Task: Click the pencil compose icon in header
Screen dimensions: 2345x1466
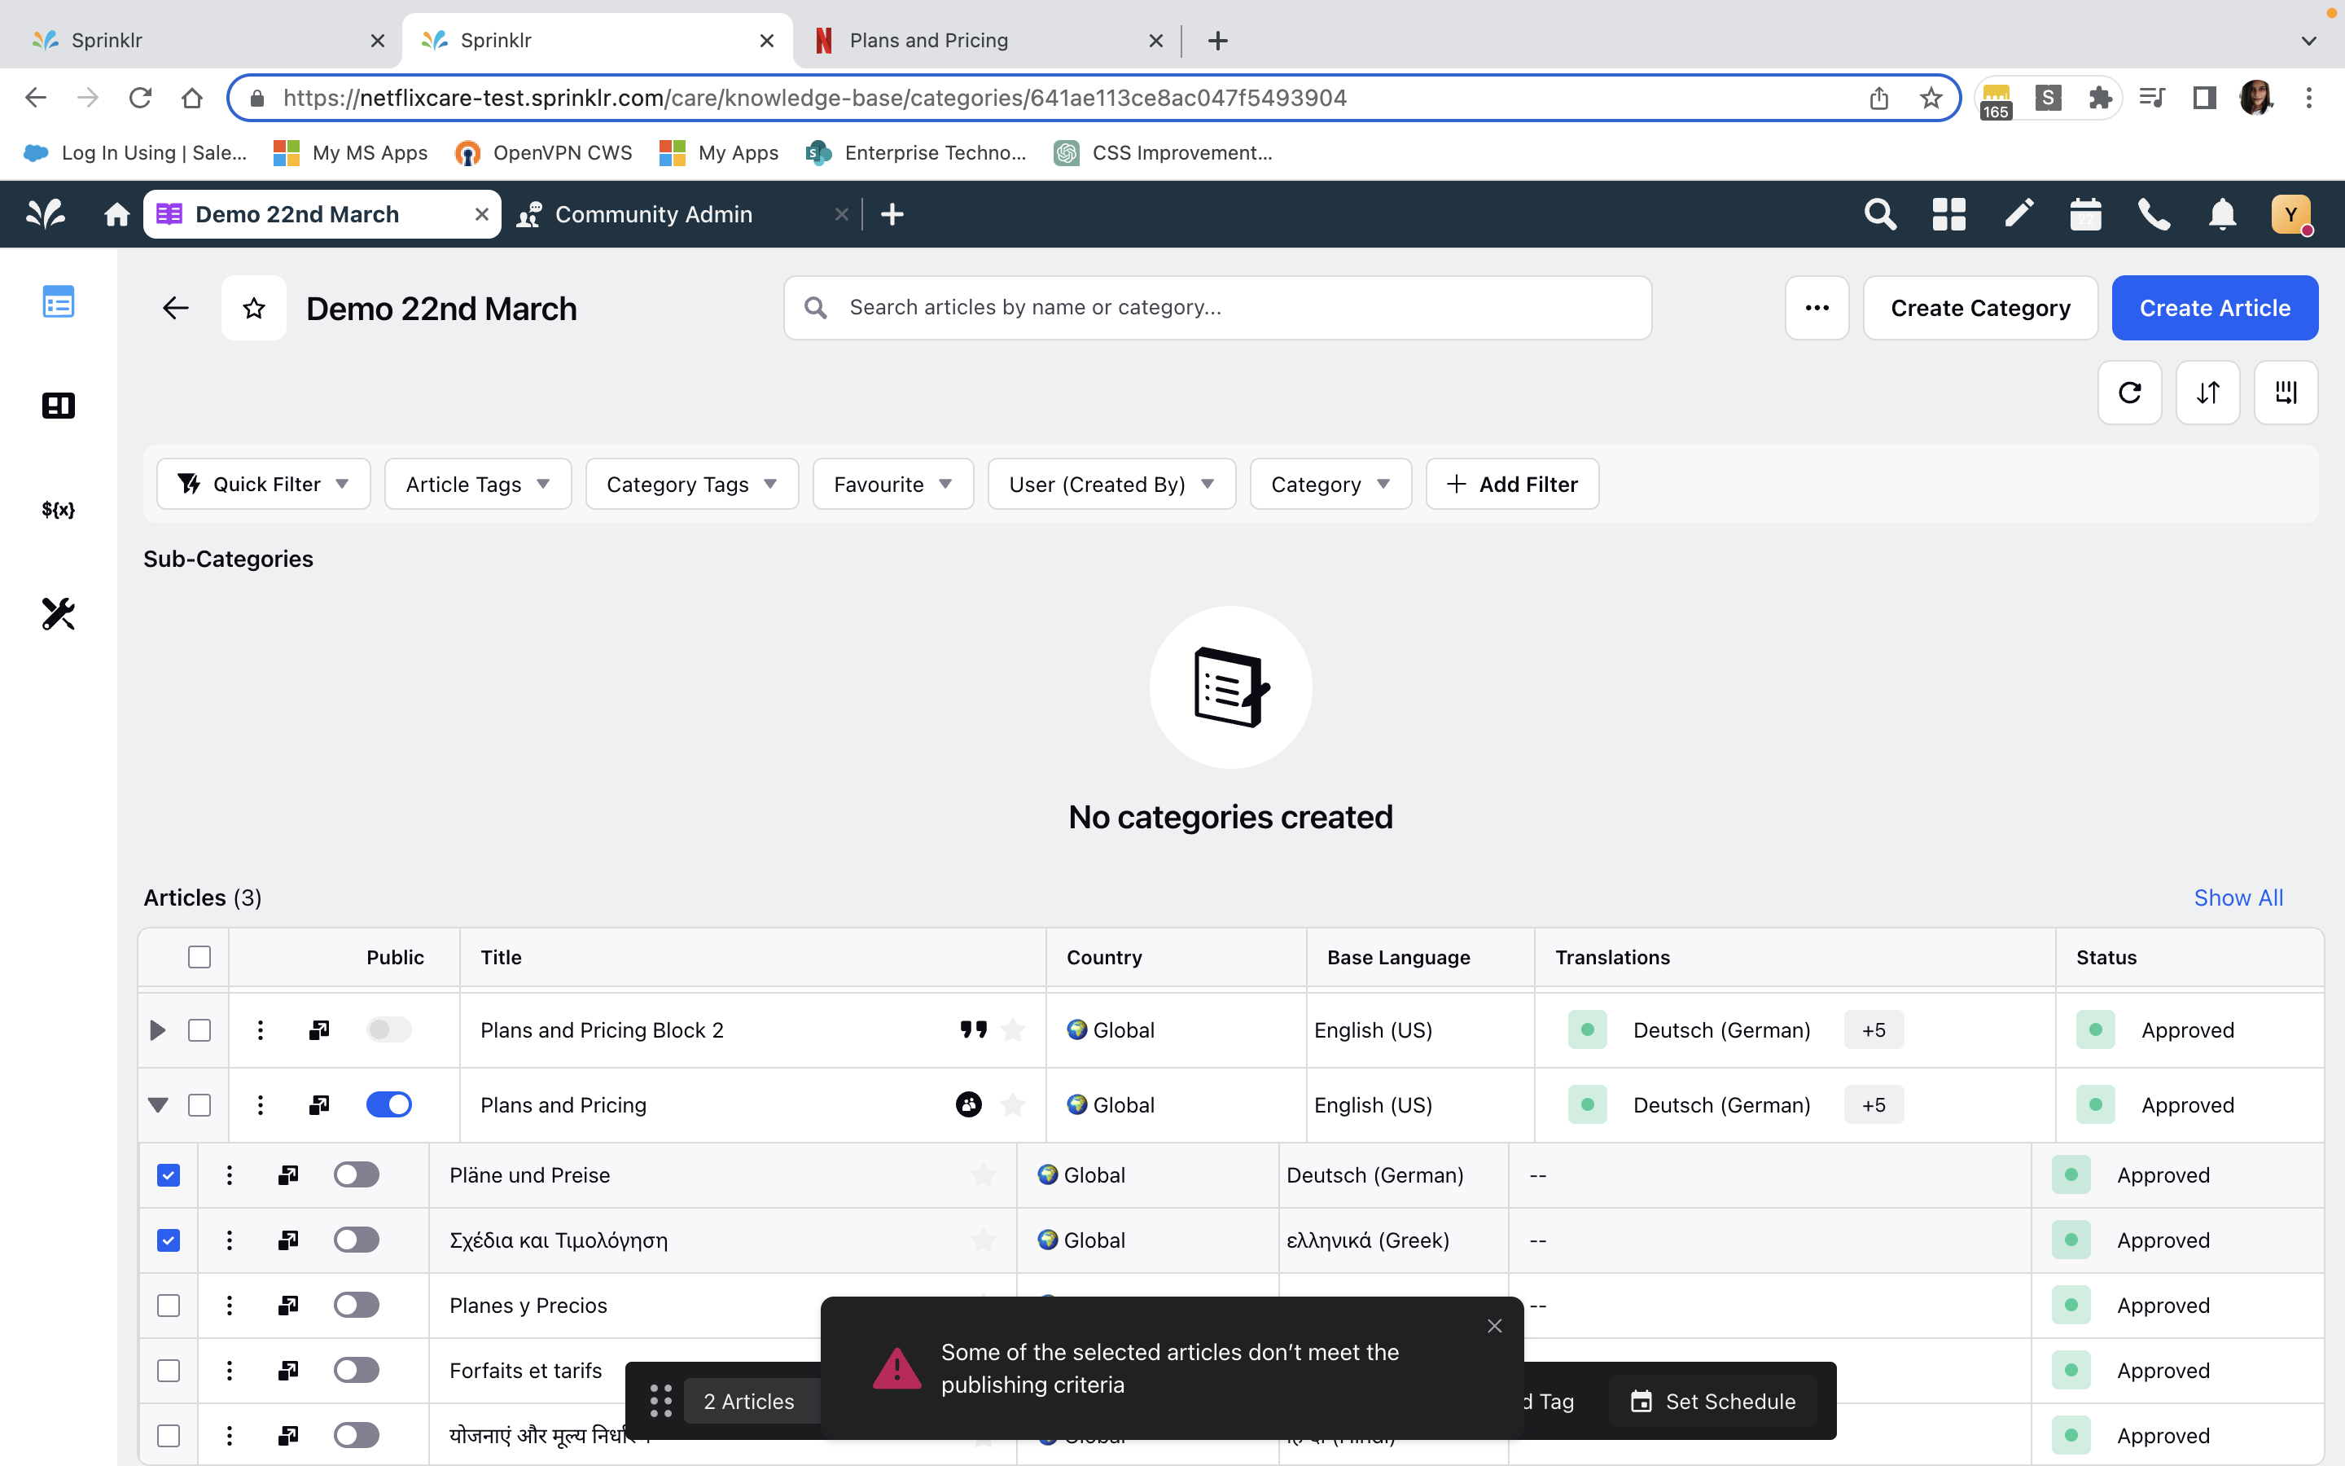Action: [x=2018, y=214]
